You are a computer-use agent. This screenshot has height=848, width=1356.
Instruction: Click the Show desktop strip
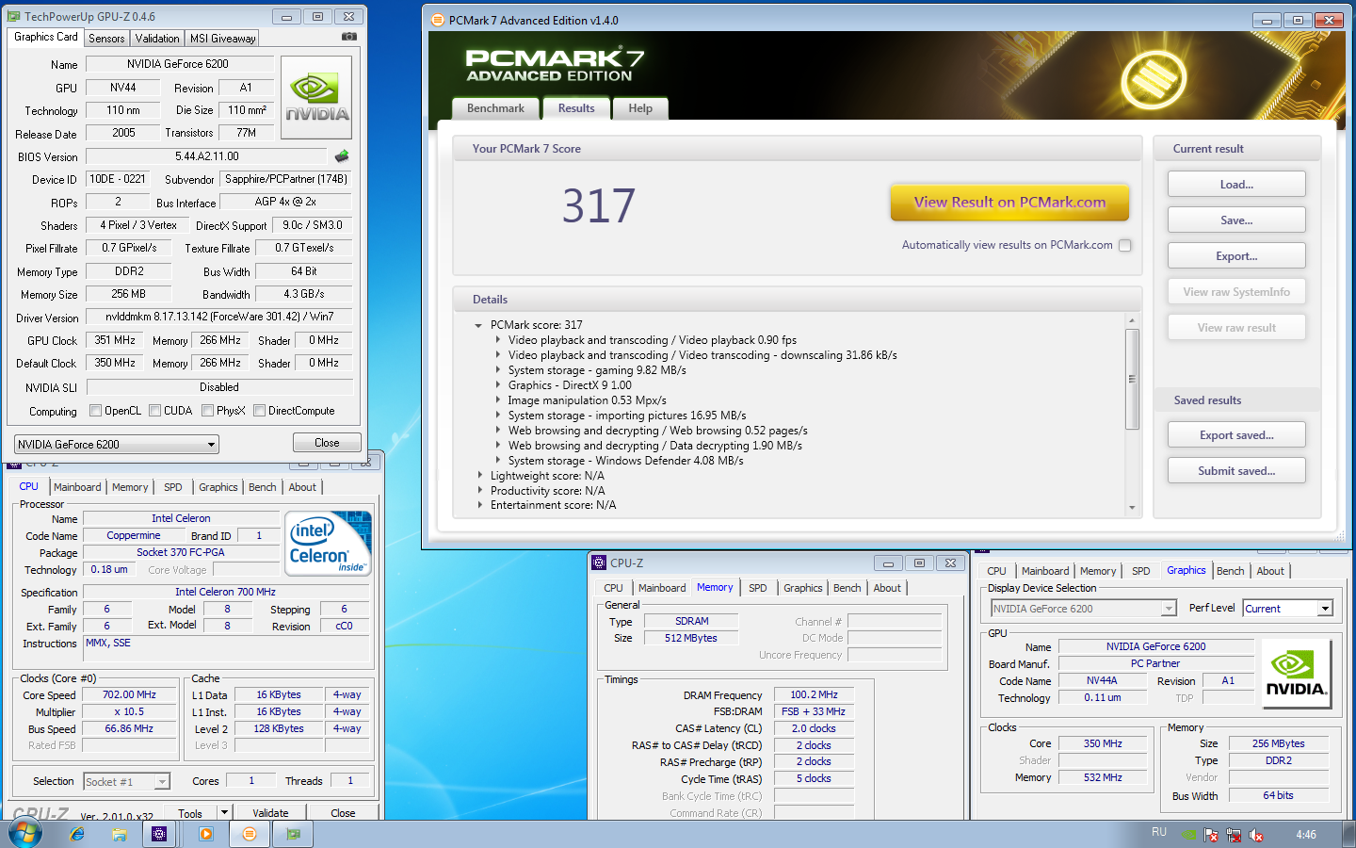click(1348, 834)
